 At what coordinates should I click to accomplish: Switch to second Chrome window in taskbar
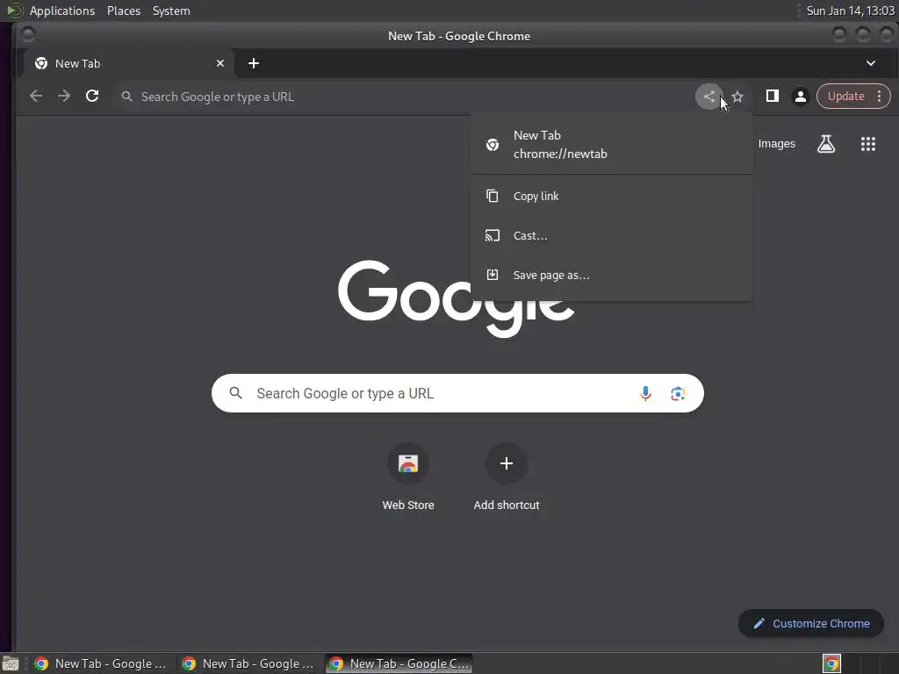[248, 663]
